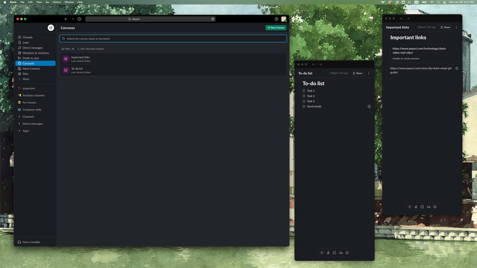Open text formatting options via the Aa icon
The image size is (477, 268).
[341, 253]
